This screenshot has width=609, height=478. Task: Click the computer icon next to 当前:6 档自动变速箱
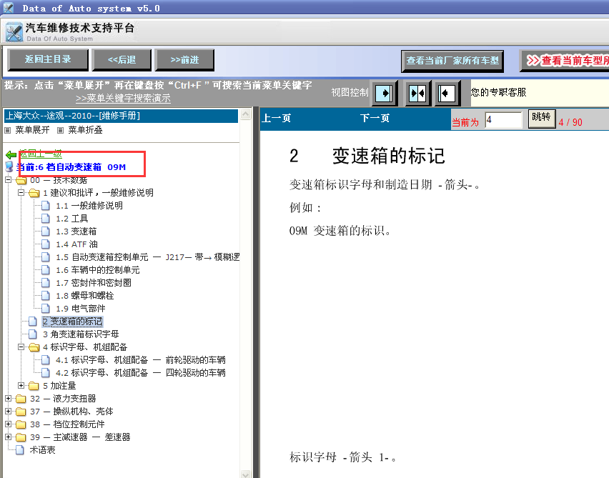point(9,165)
